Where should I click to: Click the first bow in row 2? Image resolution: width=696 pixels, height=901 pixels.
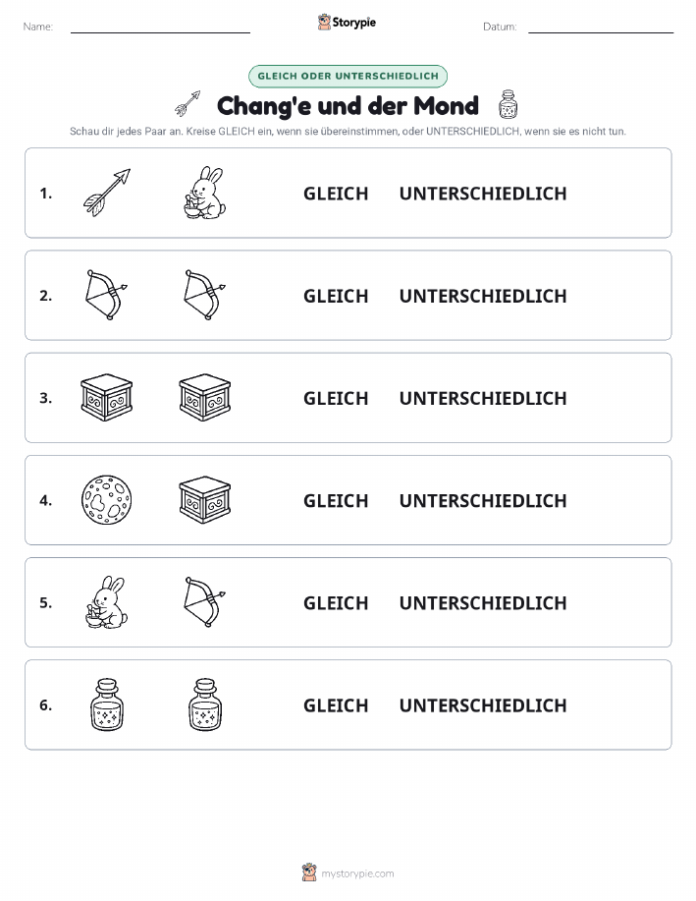pyautogui.click(x=107, y=296)
